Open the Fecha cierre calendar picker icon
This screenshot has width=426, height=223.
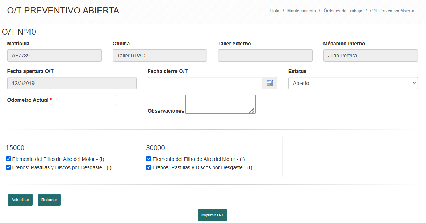(x=270, y=83)
